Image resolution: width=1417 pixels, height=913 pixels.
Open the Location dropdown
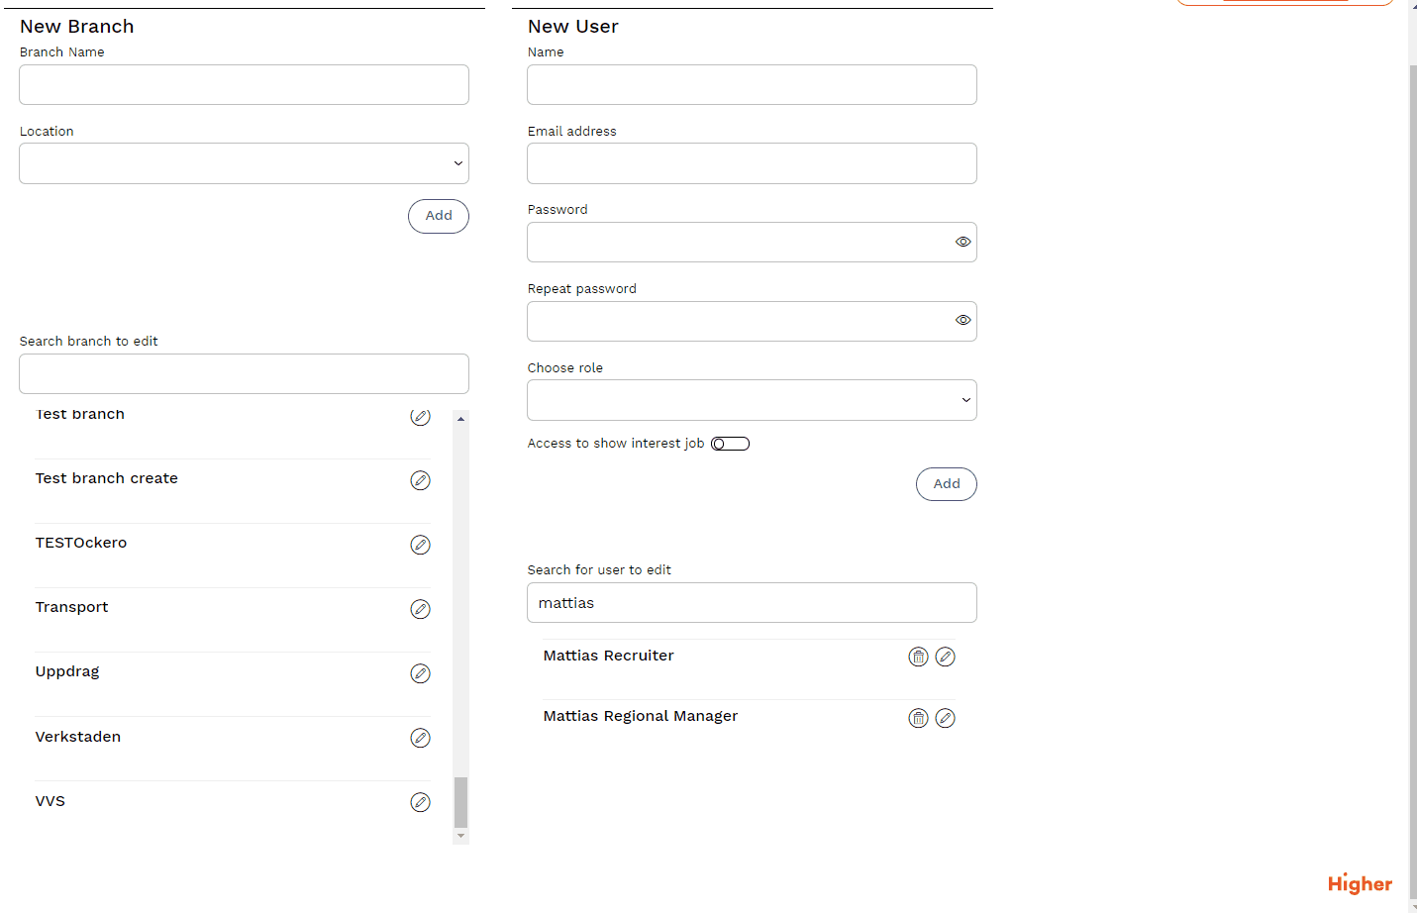(x=244, y=163)
